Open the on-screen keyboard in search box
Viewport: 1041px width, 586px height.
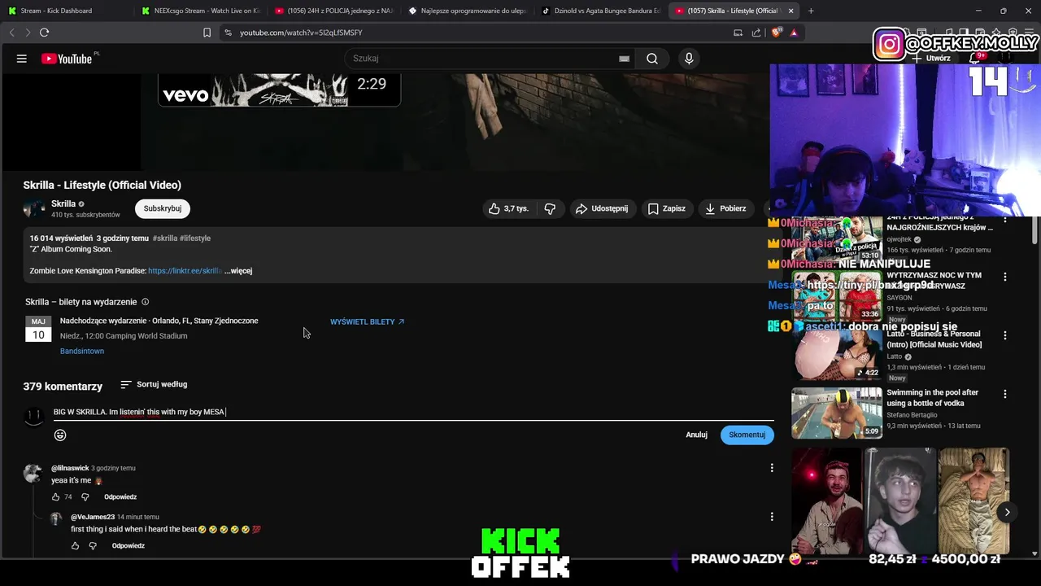click(x=624, y=59)
